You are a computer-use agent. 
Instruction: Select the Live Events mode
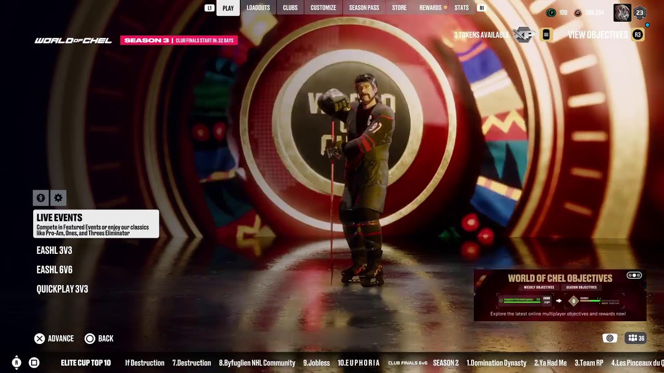tap(96, 224)
